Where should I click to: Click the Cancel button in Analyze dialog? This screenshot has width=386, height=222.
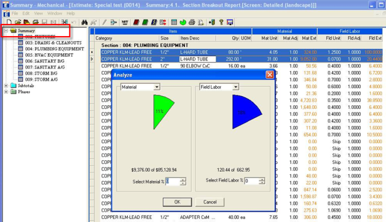pos(210,202)
